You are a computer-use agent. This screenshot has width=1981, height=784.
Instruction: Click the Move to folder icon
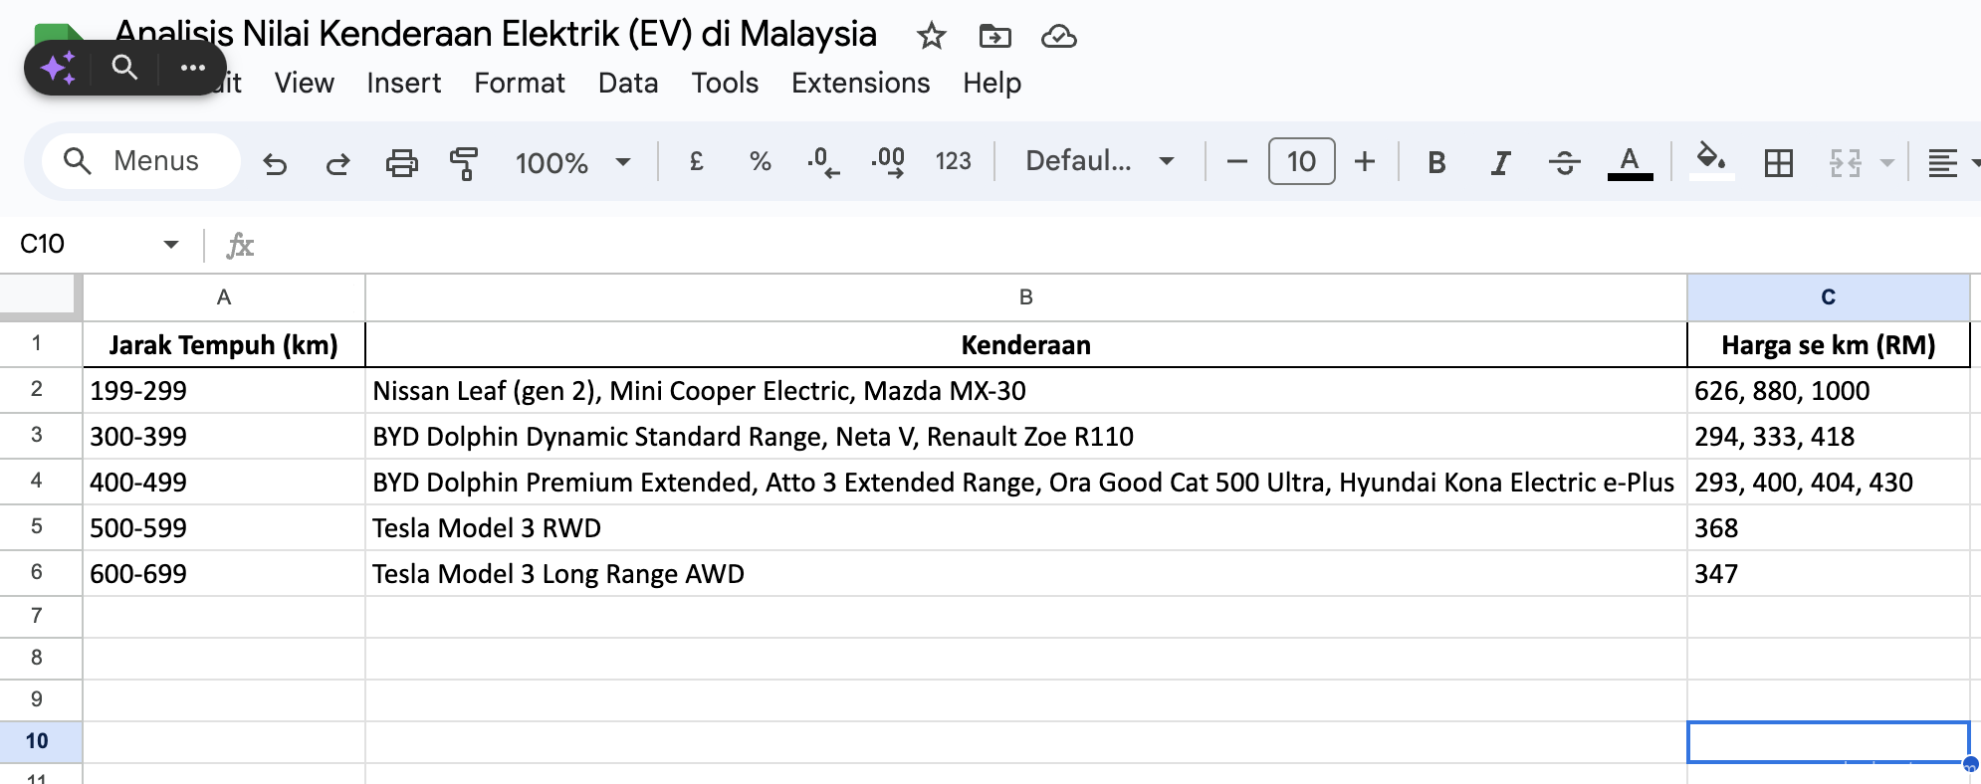pyautogui.click(x=994, y=37)
